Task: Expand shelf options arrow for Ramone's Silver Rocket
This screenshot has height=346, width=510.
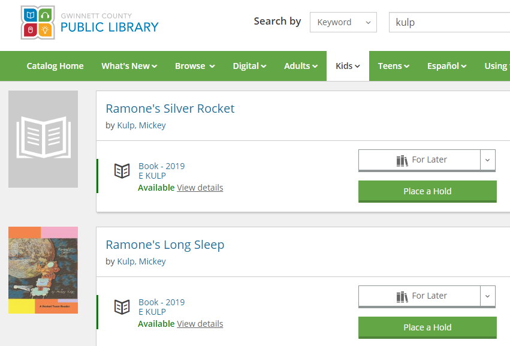Action: 488,160
